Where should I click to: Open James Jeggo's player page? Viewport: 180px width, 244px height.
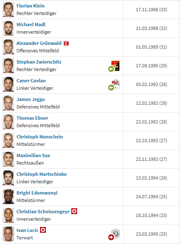click(31, 99)
